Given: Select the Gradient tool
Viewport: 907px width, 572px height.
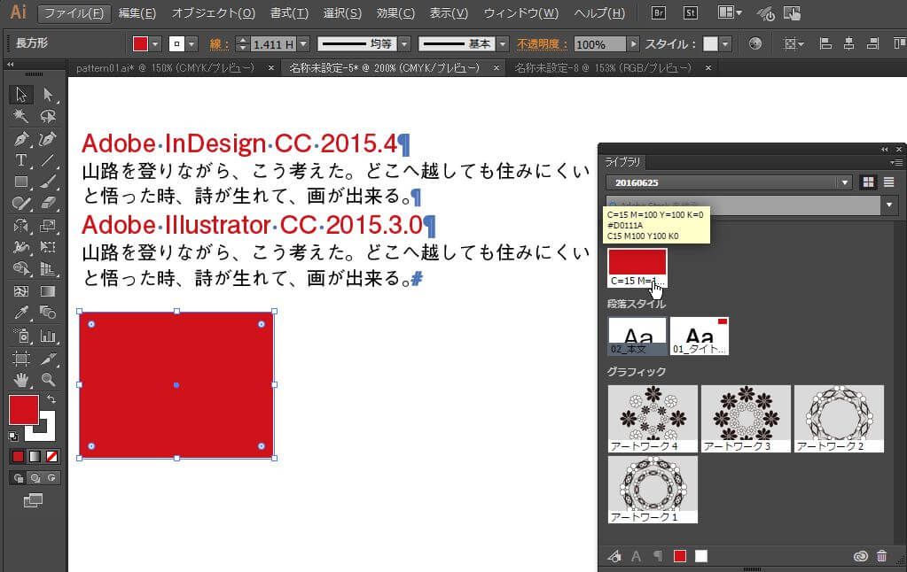Looking at the screenshot, I should pyautogui.click(x=47, y=291).
